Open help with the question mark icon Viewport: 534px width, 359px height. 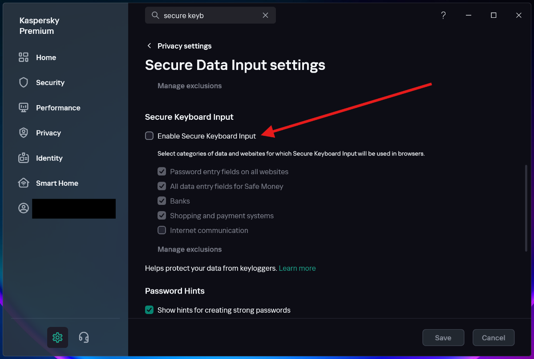tap(443, 16)
